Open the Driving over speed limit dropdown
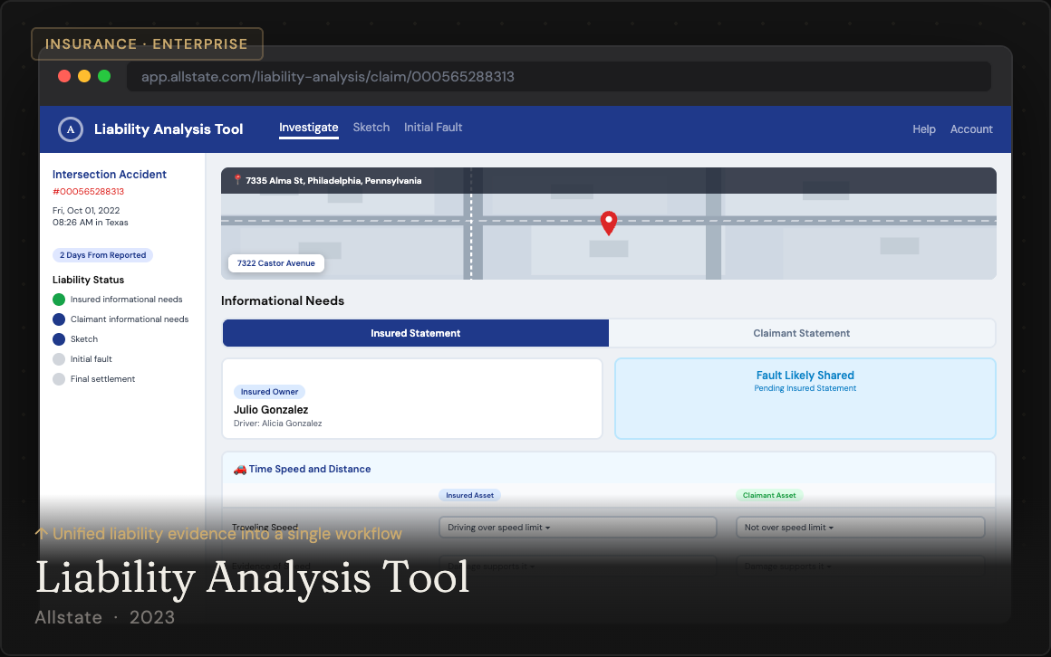The image size is (1051, 657). [x=578, y=527]
